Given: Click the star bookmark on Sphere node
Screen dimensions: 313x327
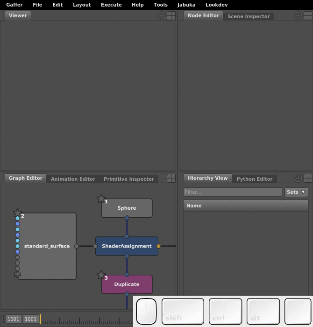Looking at the screenshot, I should pyautogui.click(x=101, y=199).
